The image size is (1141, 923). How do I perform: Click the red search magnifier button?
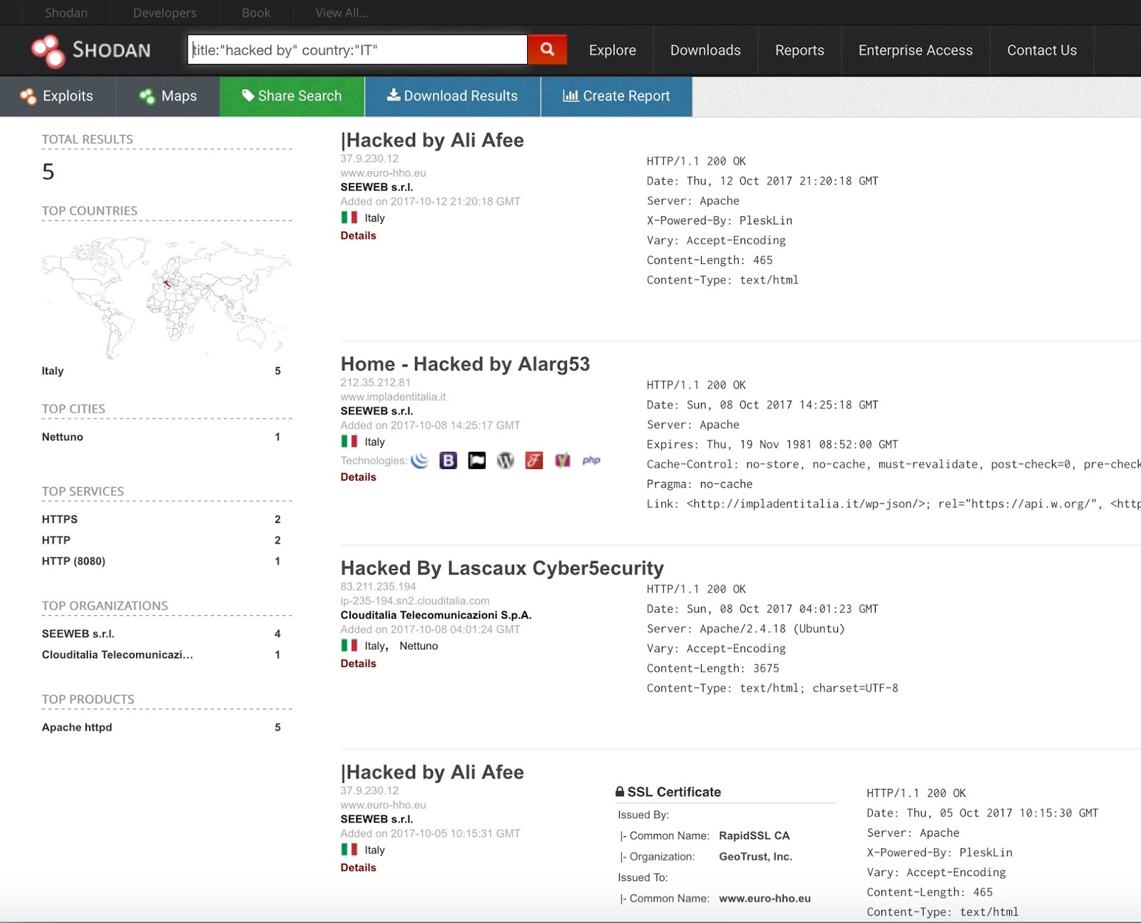coord(547,49)
